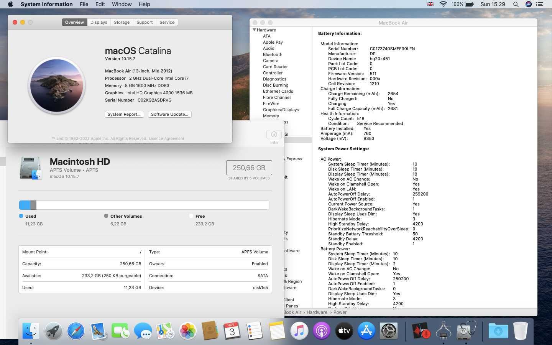Click Power in the bottom path bar

click(340, 312)
